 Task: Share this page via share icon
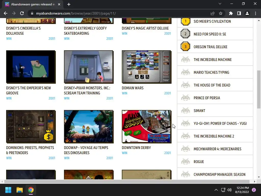coord(213,13)
